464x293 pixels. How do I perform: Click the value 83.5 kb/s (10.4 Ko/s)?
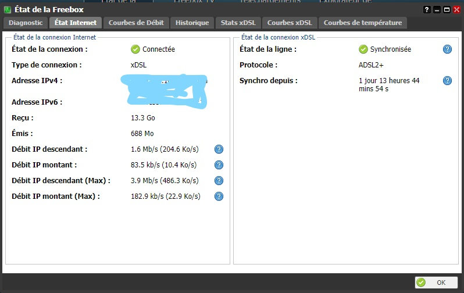[163, 165]
